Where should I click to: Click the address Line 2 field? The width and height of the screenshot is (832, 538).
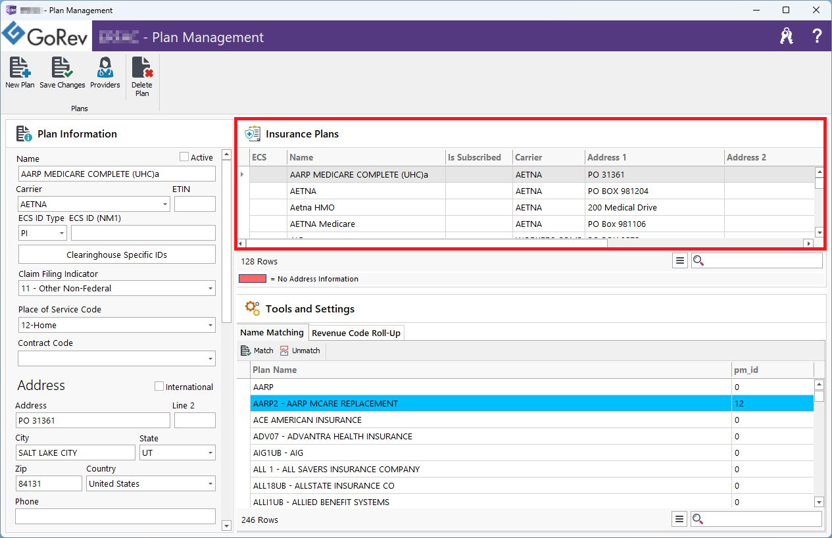coord(195,420)
